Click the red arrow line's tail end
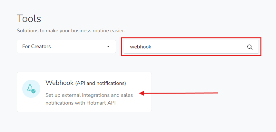The width and height of the screenshot is (276, 132). click(x=217, y=93)
